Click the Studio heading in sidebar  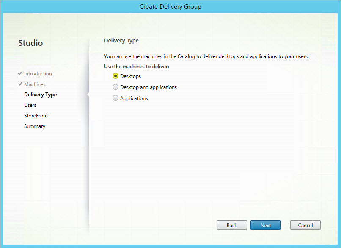click(30, 43)
